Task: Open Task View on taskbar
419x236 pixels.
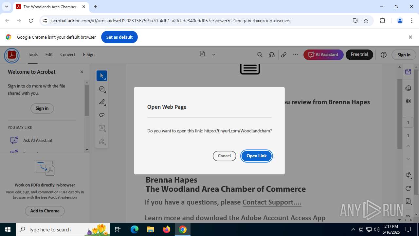Action: (x=118, y=229)
